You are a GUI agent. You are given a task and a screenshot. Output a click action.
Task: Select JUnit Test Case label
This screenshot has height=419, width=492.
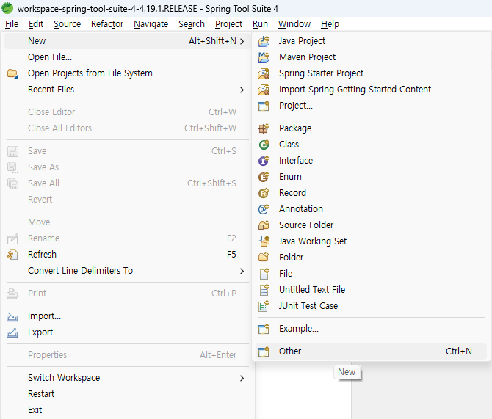(x=308, y=306)
